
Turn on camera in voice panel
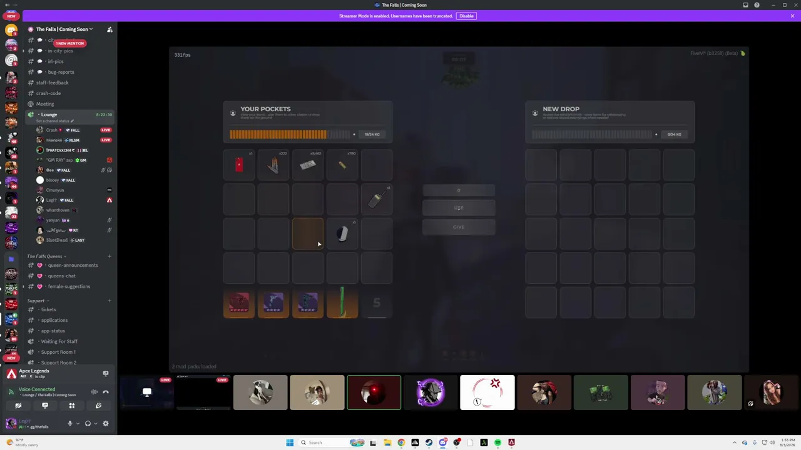[x=18, y=406]
